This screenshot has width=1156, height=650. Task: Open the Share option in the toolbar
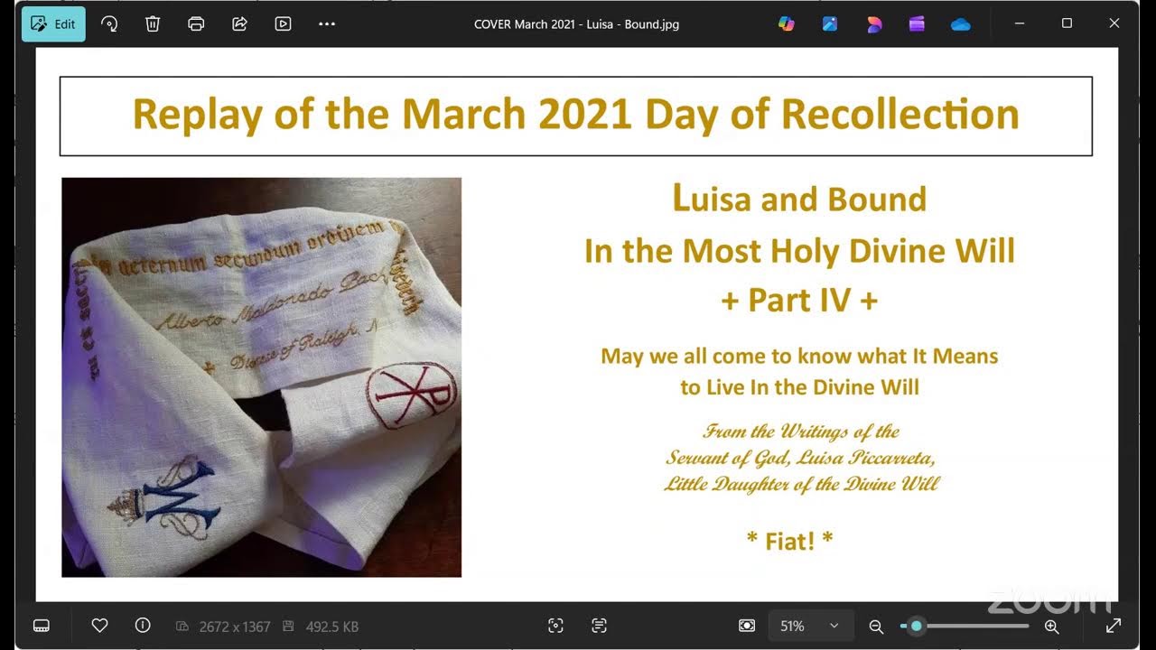tap(239, 24)
